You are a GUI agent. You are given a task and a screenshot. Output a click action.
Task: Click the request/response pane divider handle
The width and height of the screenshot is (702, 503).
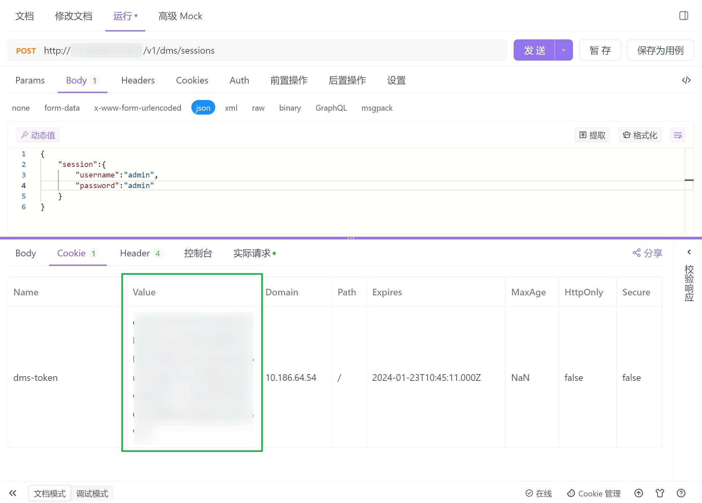351,238
